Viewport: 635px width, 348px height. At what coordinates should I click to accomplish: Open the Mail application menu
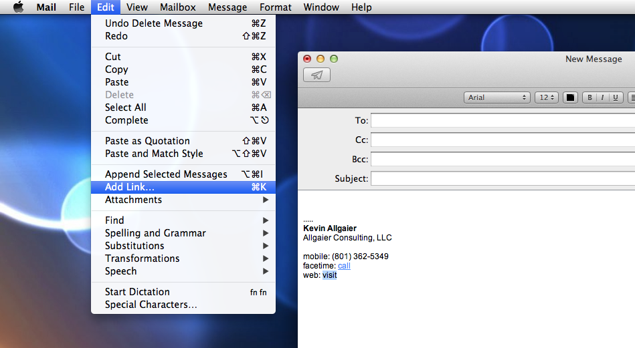click(46, 7)
